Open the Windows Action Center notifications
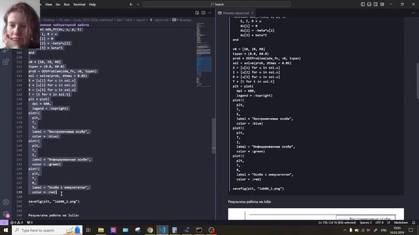This screenshot has width=419, height=235. coord(411,230)
